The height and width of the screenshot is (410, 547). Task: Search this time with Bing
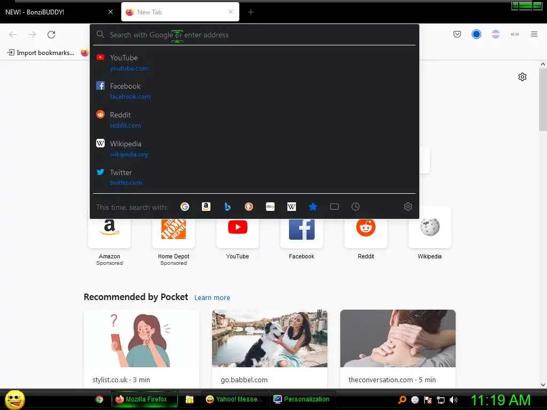[x=228, y=207]
